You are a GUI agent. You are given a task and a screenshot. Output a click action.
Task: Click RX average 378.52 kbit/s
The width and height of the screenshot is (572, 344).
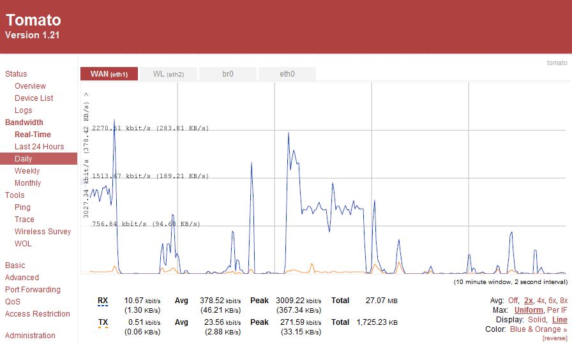click(x=220, y=301)
